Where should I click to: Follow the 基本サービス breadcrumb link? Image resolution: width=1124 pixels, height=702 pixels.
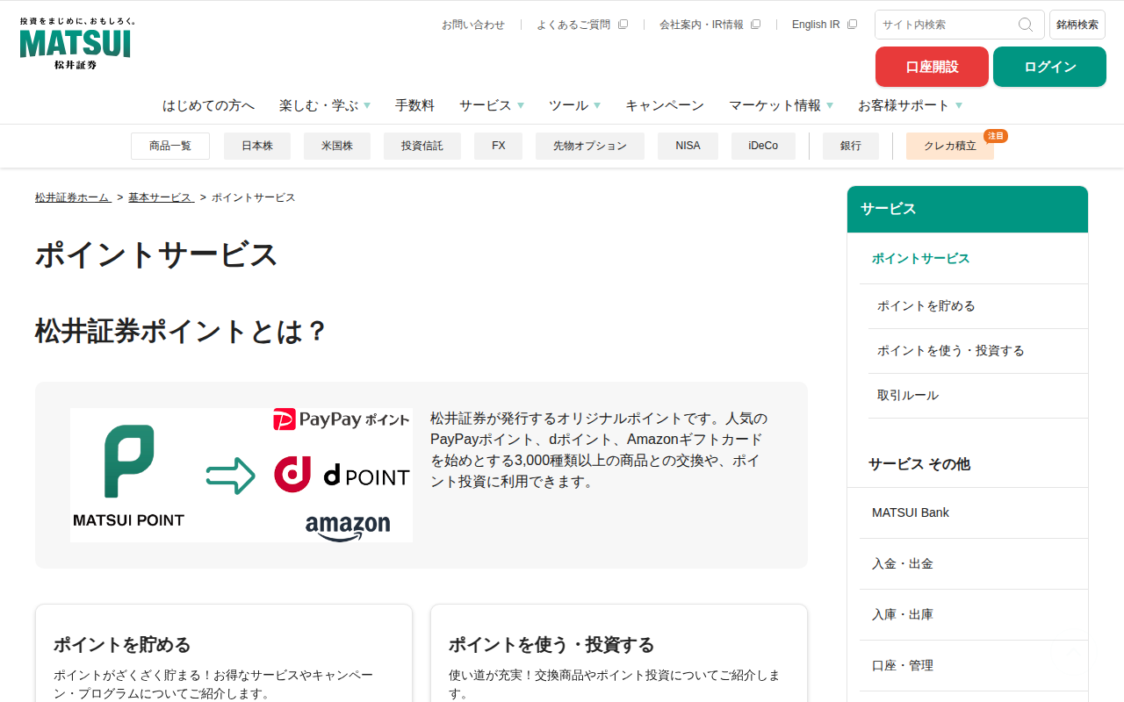(x=161, y=197)
